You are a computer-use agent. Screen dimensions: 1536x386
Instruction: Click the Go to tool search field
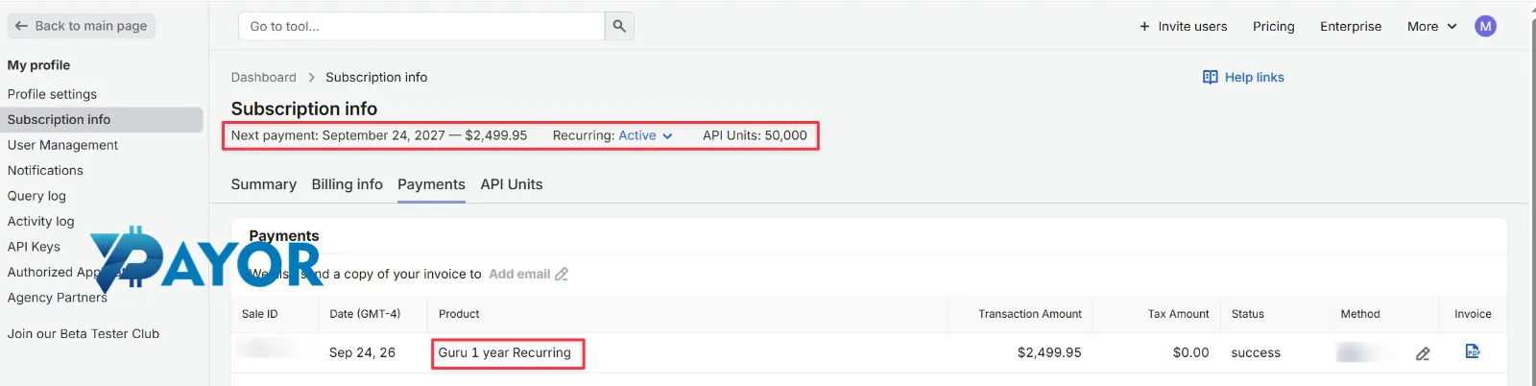[421, 26]
